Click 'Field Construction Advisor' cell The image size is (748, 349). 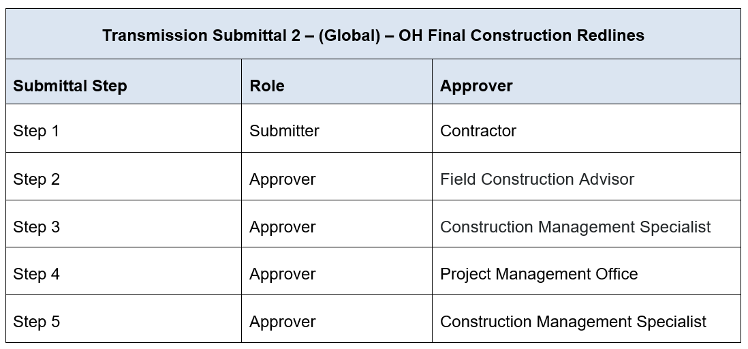[537, 179]
